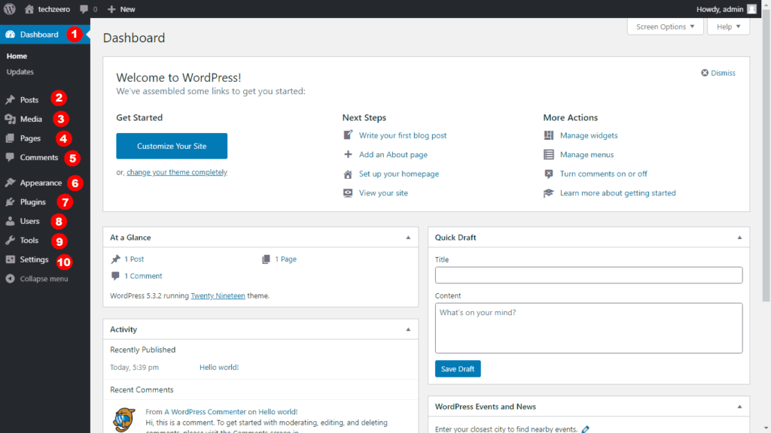The width and height of the screenshot is (771, 433).
Task: Click the menu icon beside Manage menus
Action: tap(548, 154)
